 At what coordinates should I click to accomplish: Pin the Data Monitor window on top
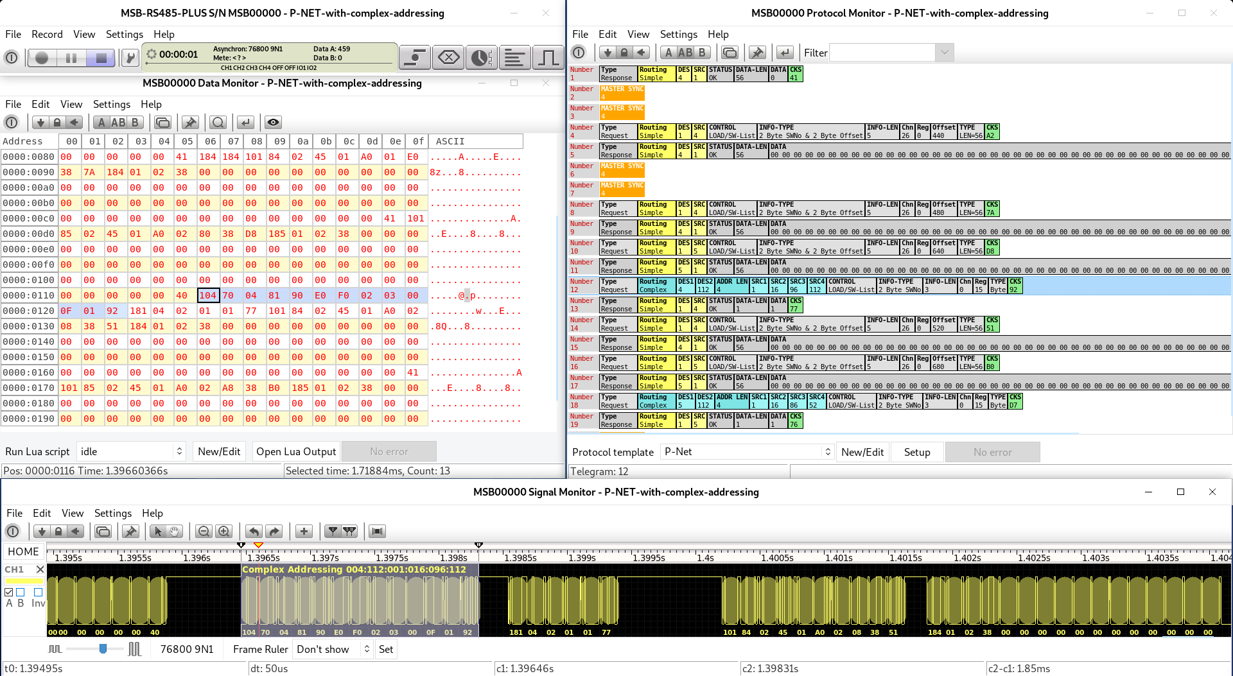(x=190, y=123)
